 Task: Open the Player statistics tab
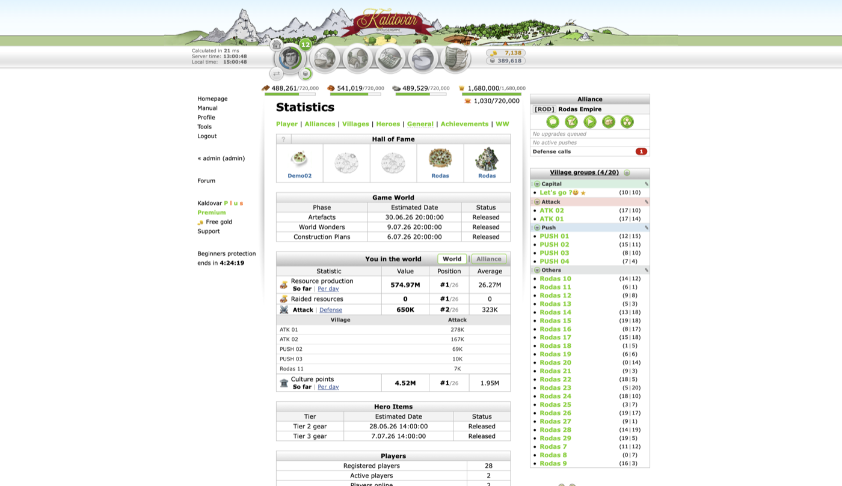[287, 124]
